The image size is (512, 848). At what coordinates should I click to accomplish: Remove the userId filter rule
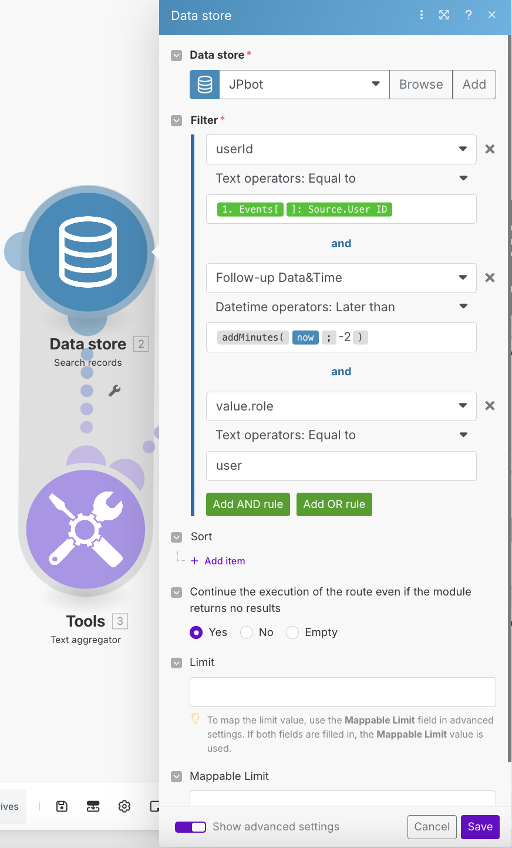pos(490,149)
